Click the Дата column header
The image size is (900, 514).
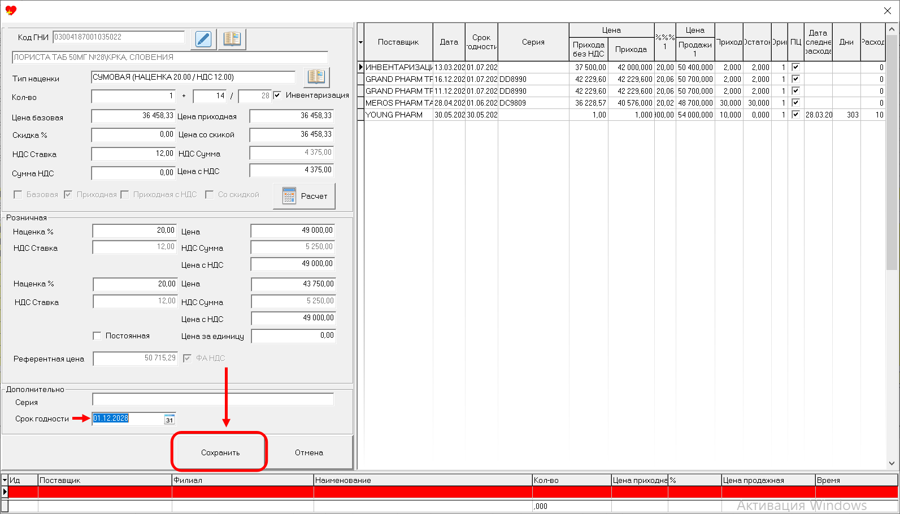[x=449, y=42]
